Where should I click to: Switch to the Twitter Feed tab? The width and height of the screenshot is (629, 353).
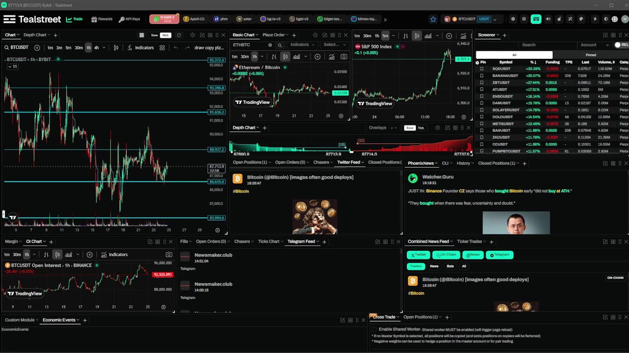[x=348, y=162]
